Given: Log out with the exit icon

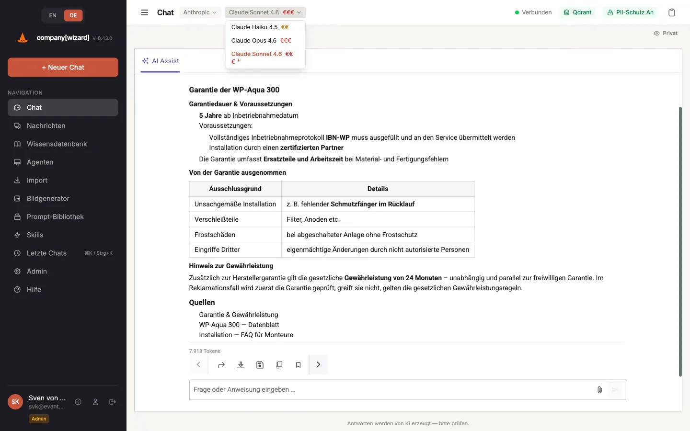Looking at the screenshot, I should click(x=113, y=402).
